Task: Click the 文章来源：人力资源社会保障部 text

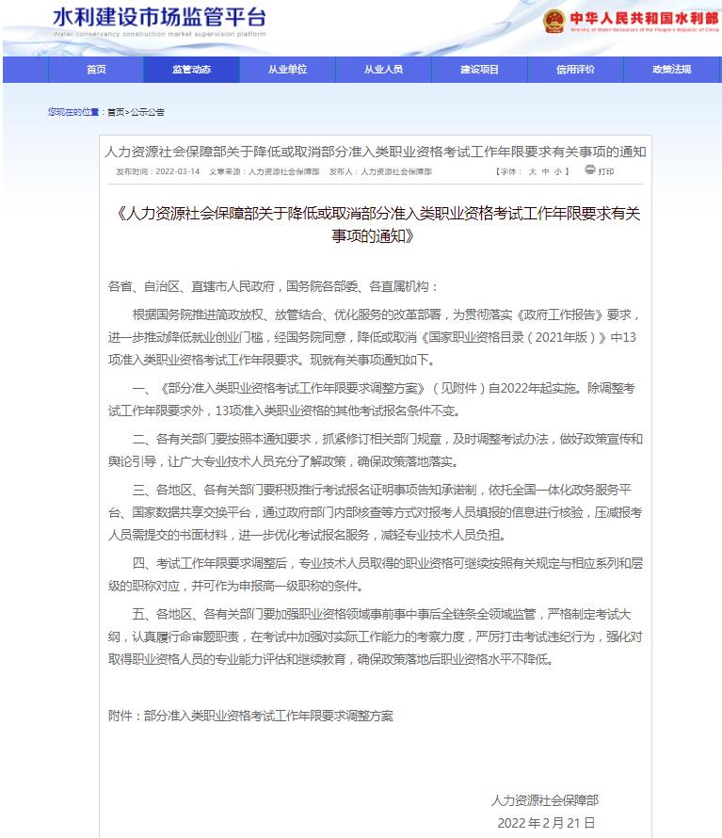Action: [264, 171]
